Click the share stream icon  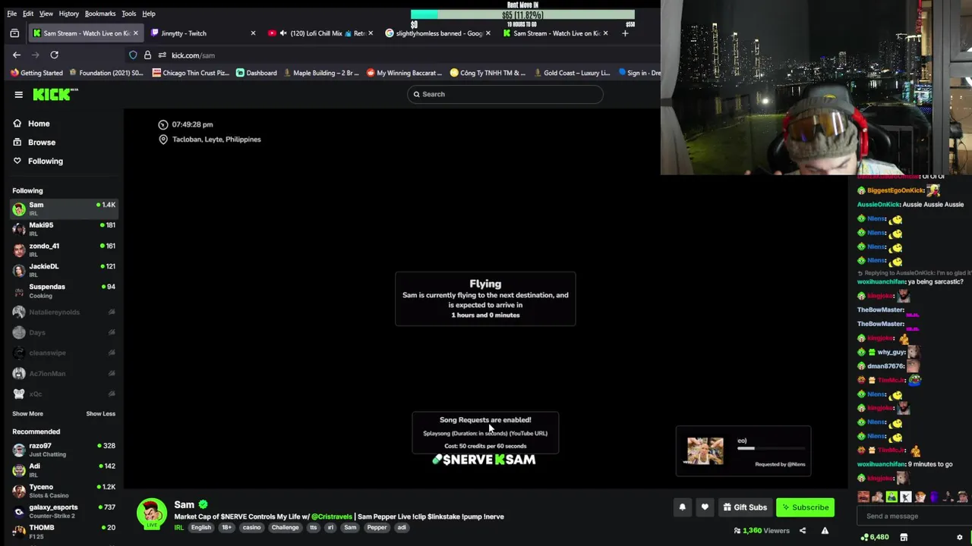pos(803,531)
